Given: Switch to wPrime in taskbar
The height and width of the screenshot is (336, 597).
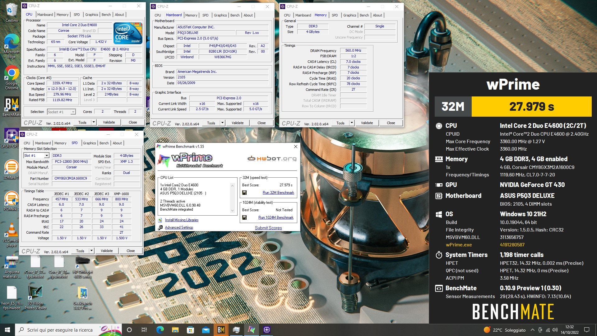Looking at the screenshot, I should pyautogui.click(x=252, y=330).
